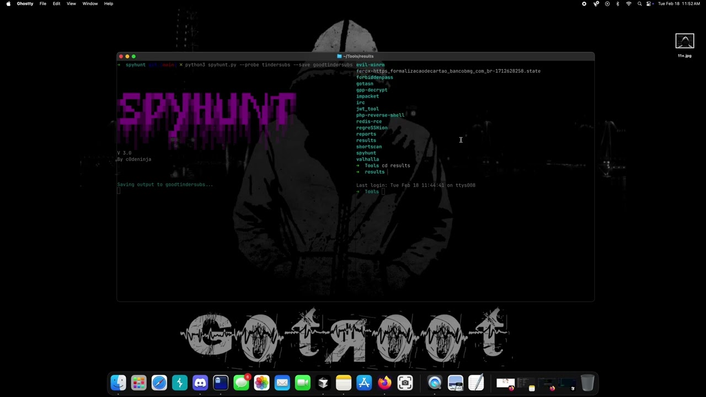The image size is (706, 397).
Task: Click 'redis-rce' in directory listing
Action: pos(369,121)
